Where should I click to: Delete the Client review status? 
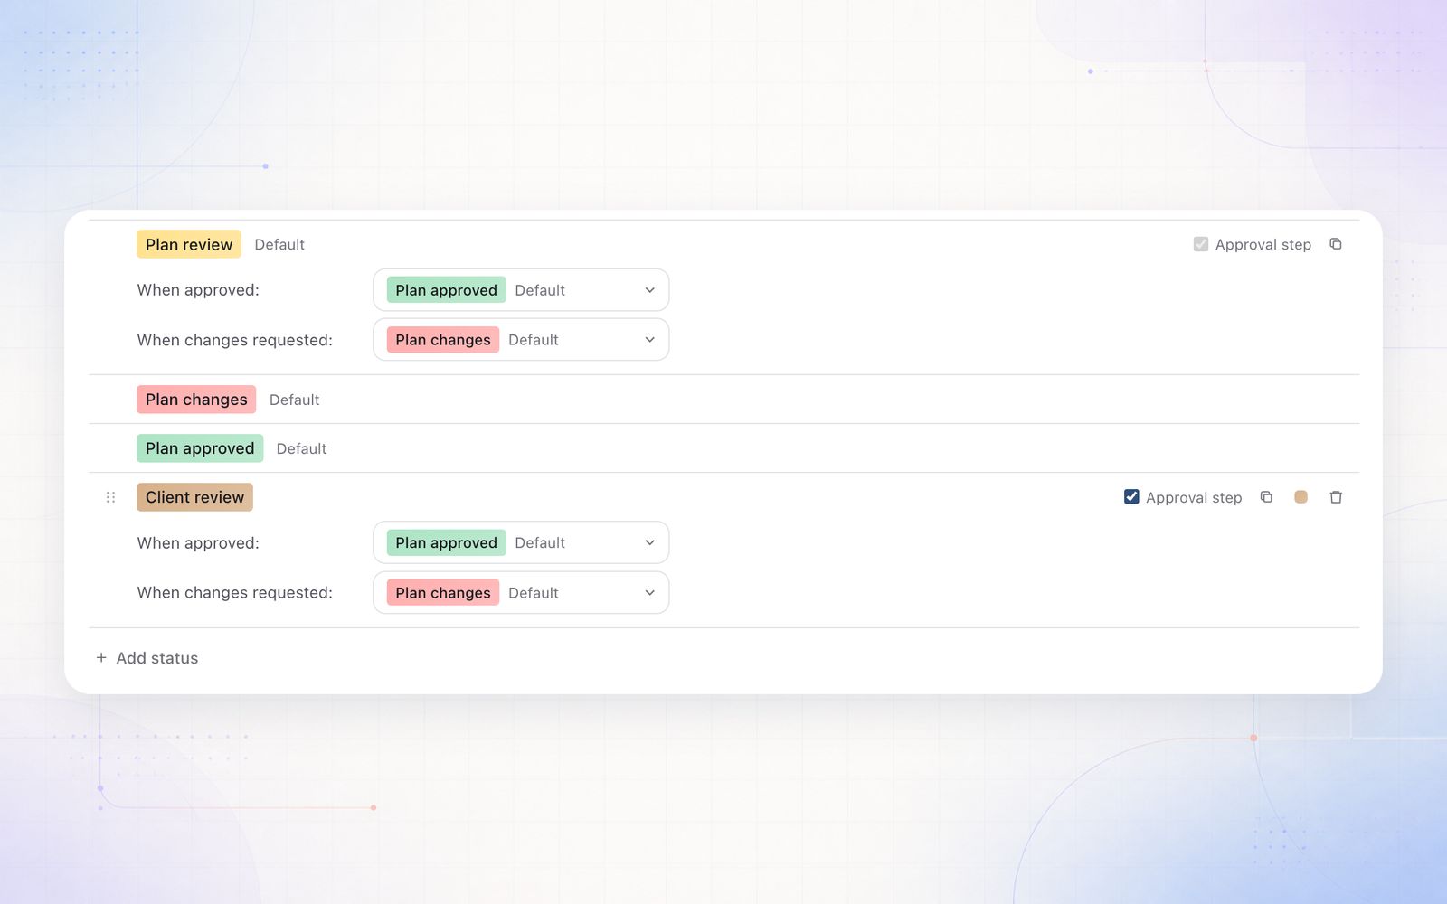click(1336, 497)
